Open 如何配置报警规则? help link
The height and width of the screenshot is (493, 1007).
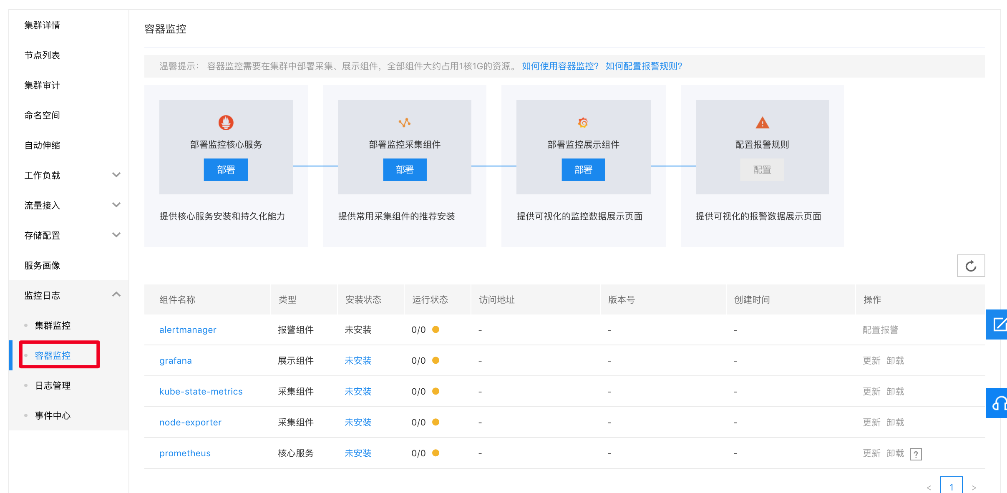pyautogui.click(x=644, y=66)
